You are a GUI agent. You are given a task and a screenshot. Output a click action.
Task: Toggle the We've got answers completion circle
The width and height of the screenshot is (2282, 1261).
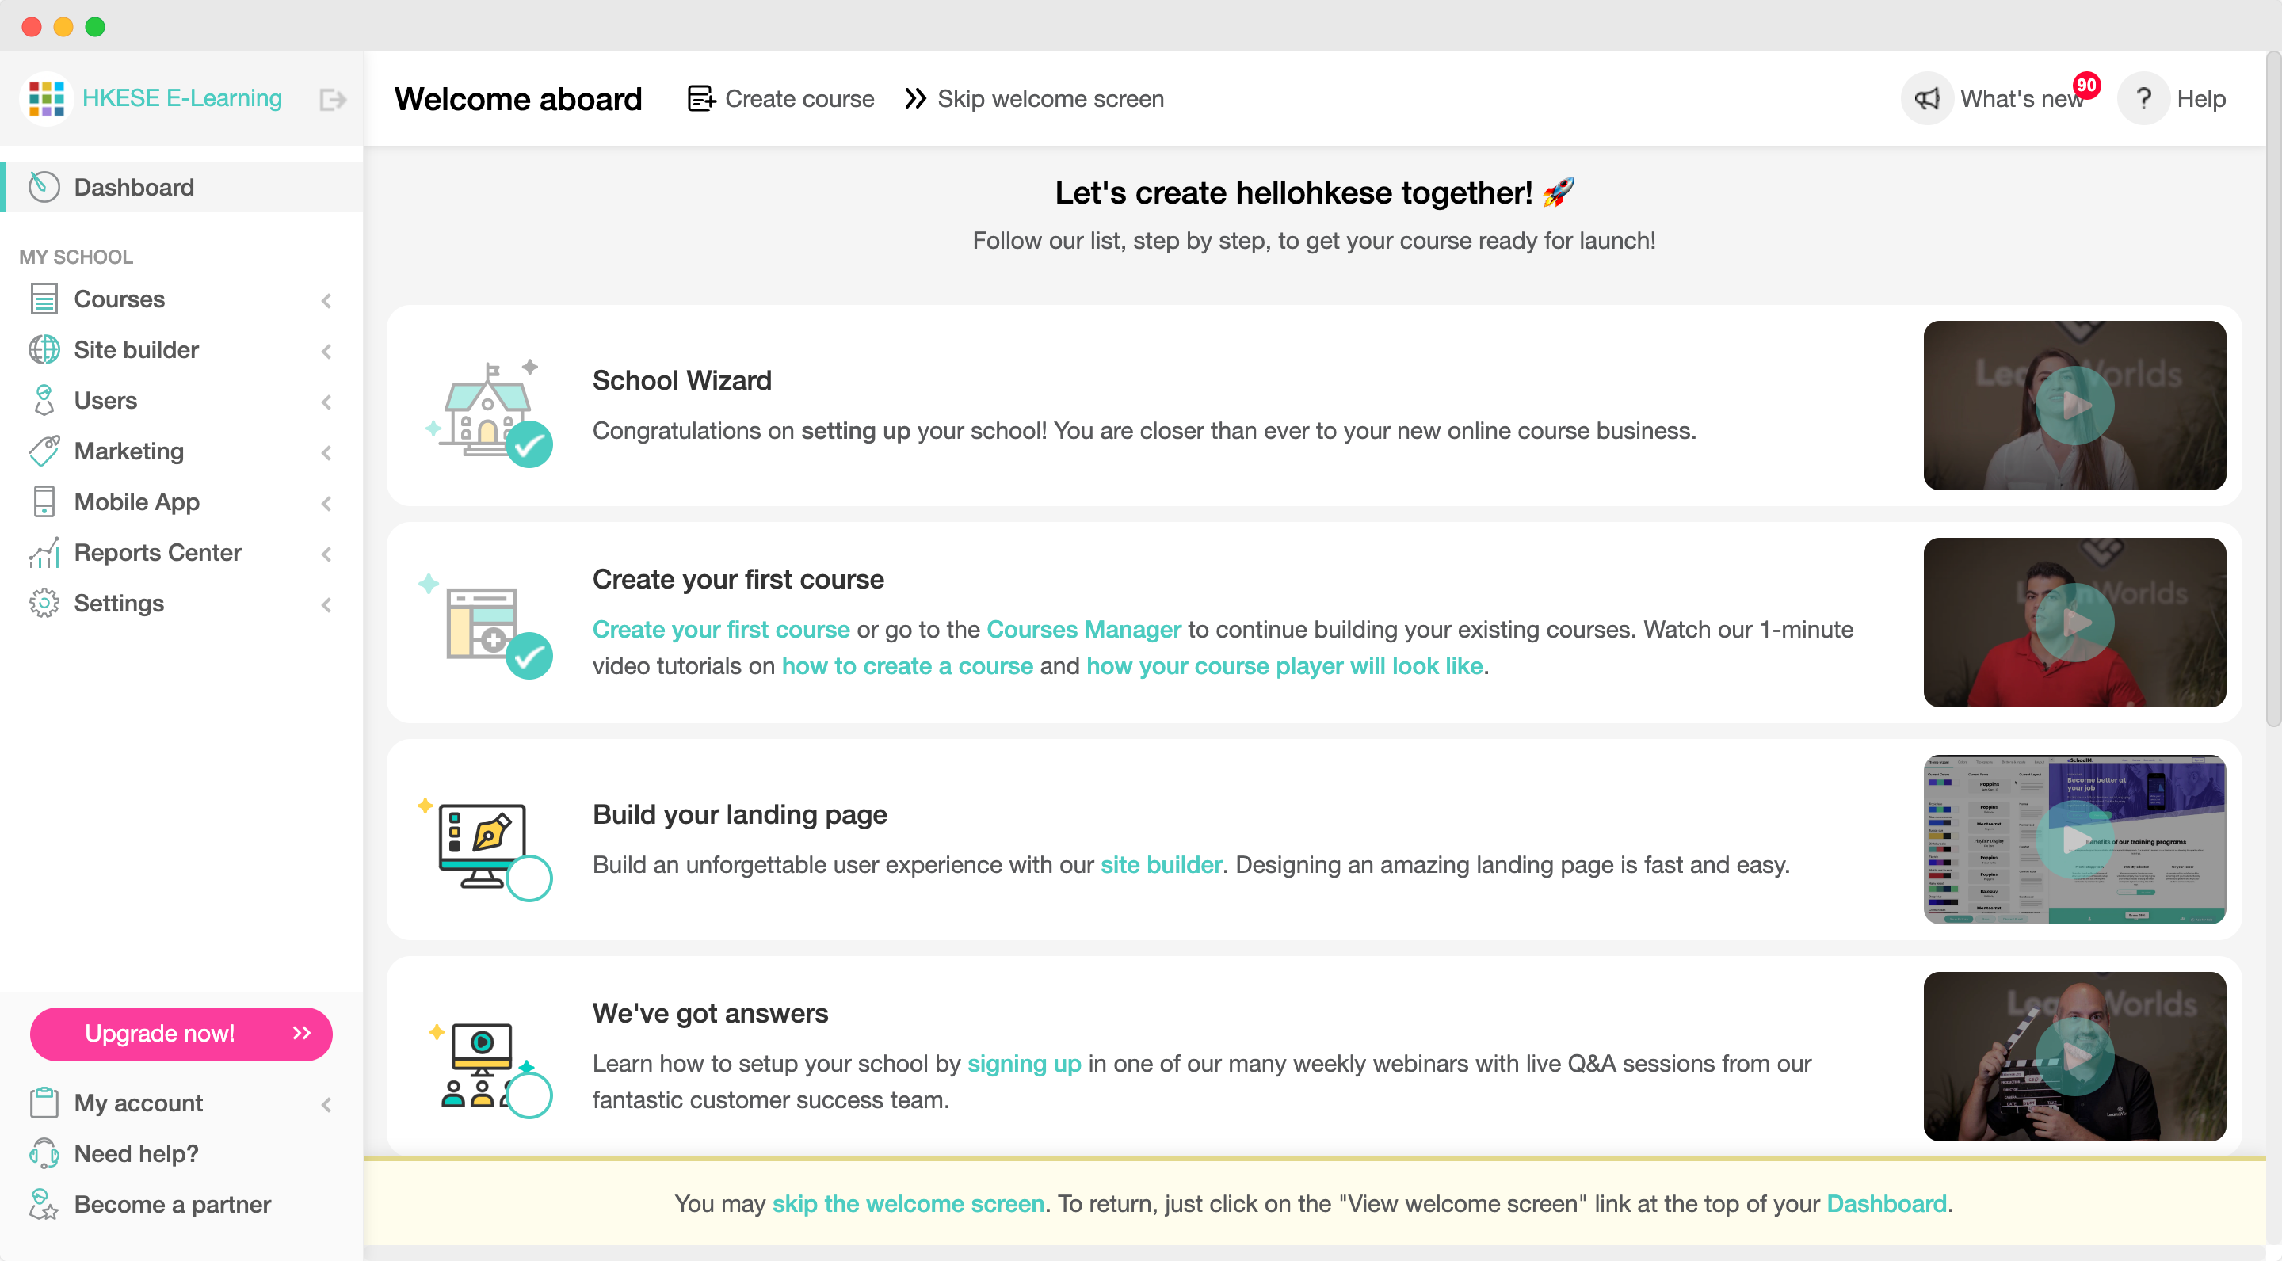[x=530, y=1095]
